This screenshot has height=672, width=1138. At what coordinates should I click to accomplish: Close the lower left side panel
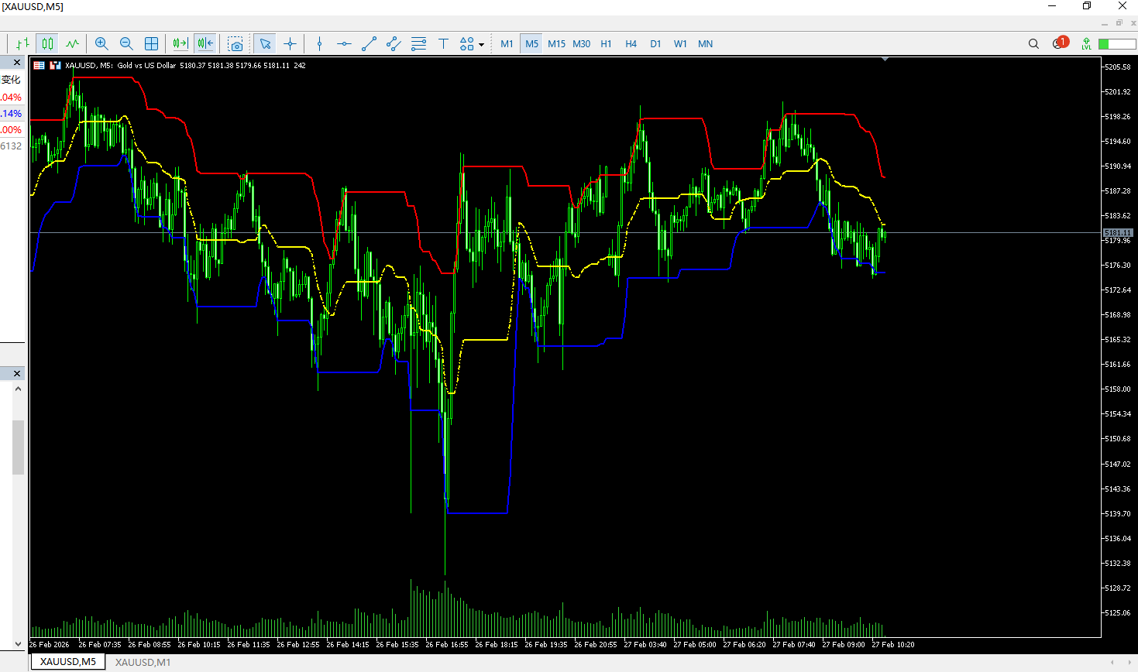click(x=17, y=374)
